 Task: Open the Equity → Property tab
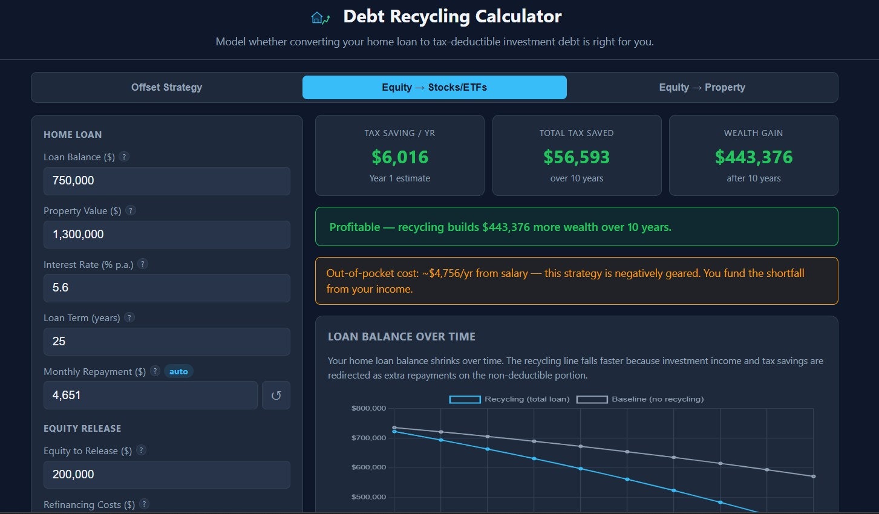pyautogui.click(x=702, y=87)
